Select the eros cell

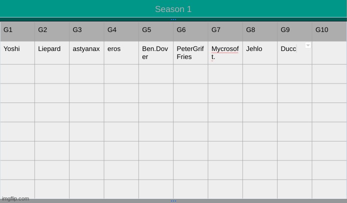click(x=121, y=53)
